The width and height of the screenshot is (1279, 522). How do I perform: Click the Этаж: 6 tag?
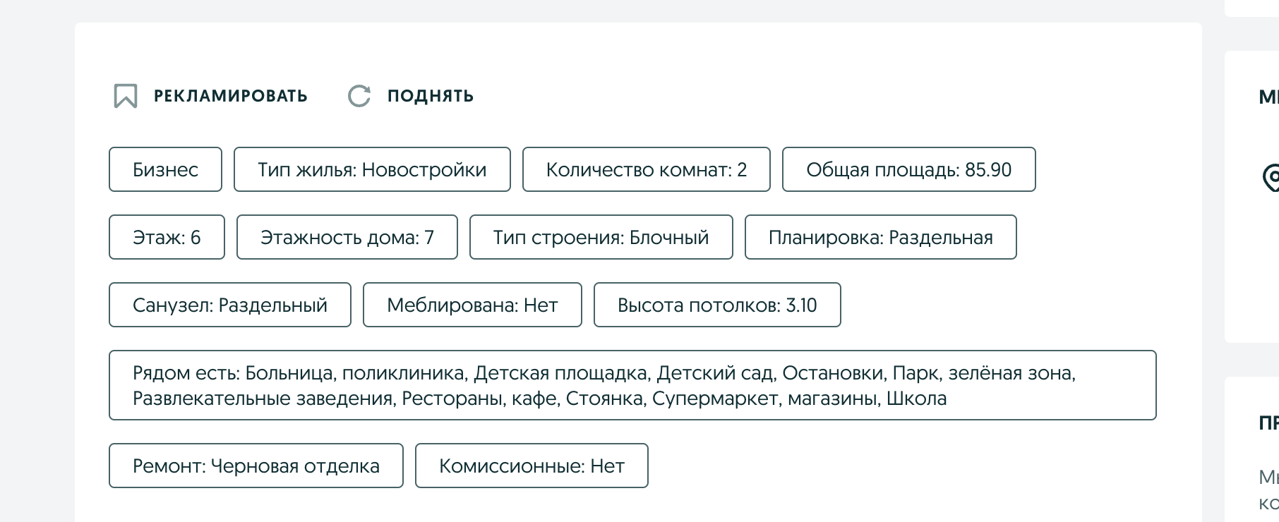point(167,237)
